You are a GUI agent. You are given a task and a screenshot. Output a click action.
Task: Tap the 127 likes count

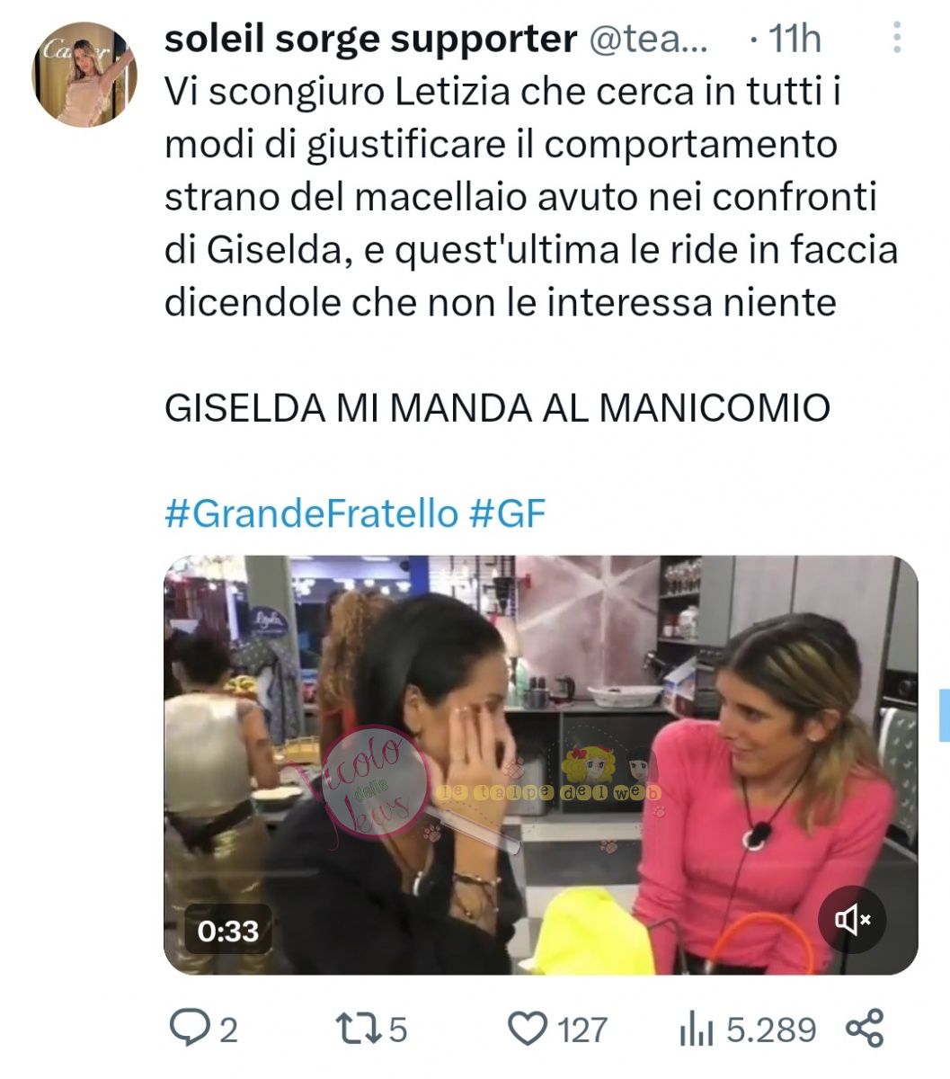point(582,1030)
